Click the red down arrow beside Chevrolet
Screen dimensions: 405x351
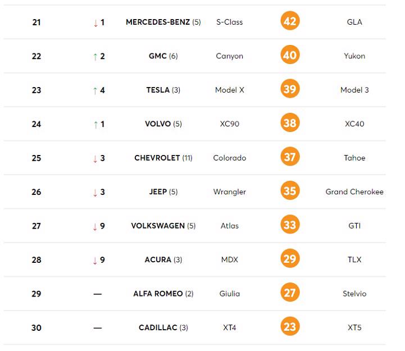click(95, 158)
